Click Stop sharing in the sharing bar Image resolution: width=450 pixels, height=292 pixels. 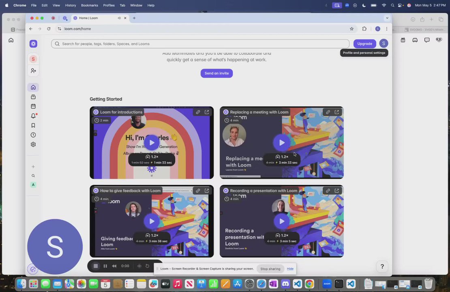pos(270,269)
